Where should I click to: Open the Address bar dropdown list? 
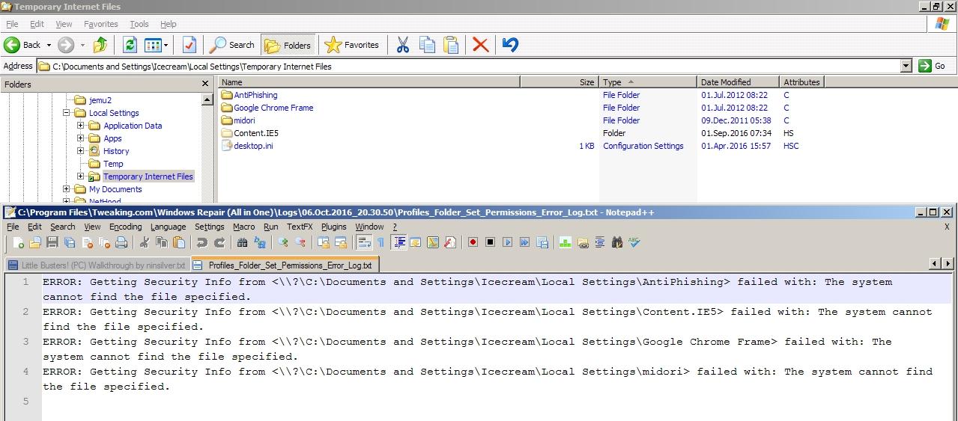906,66
